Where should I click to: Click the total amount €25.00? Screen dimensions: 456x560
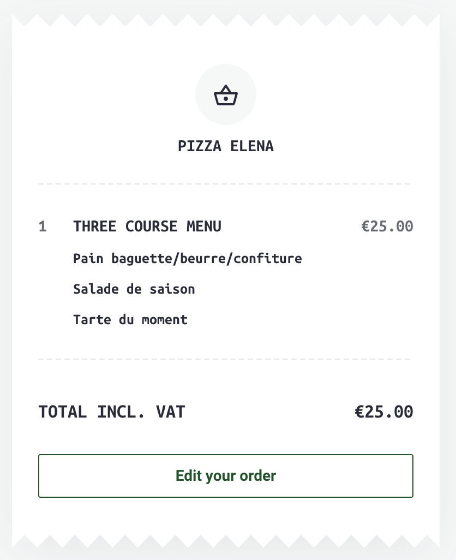coord(384,412)
